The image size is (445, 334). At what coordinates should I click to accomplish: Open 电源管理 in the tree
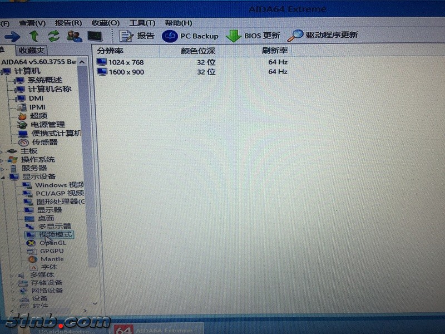coord(48,125)
